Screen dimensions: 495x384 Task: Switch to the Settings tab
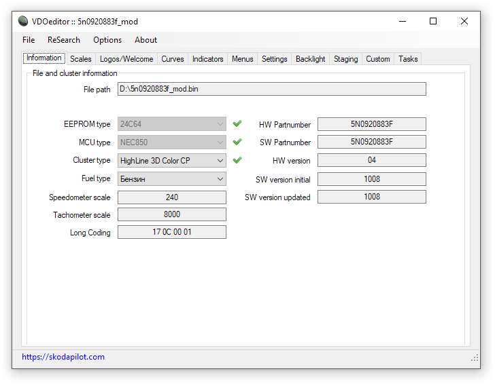(274, 59)
